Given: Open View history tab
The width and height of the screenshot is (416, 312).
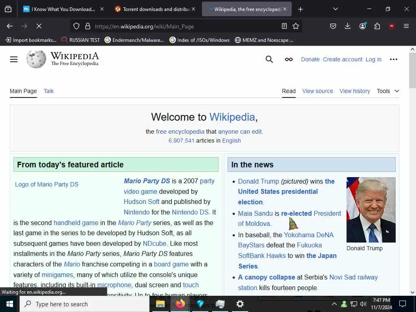Looking at the screenshot, I should (x=355, y=91).
